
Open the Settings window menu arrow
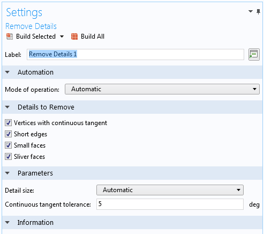[251, 11]
